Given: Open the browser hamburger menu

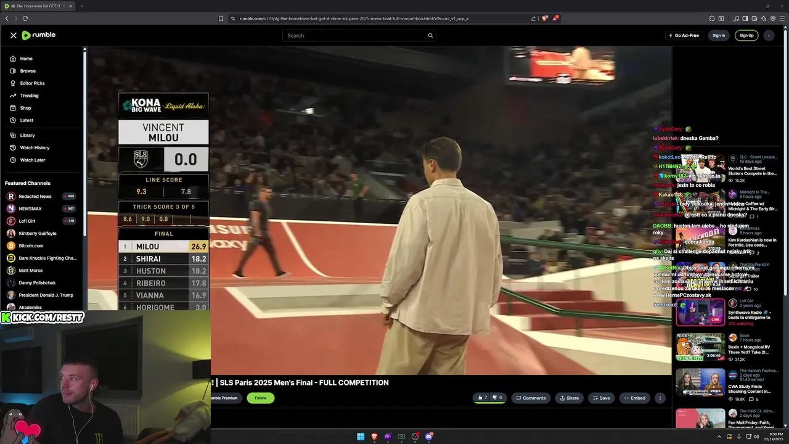Looking at the screenshot, I should coord(782,18).
